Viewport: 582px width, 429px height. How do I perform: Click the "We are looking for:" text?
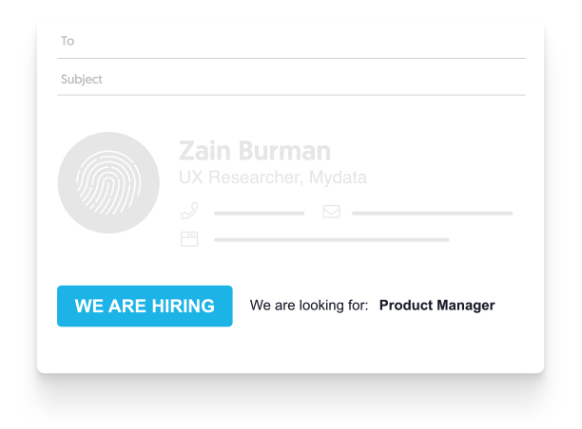[309, 306]
